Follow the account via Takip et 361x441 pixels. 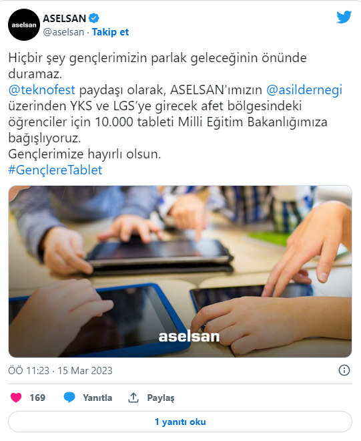110,32
